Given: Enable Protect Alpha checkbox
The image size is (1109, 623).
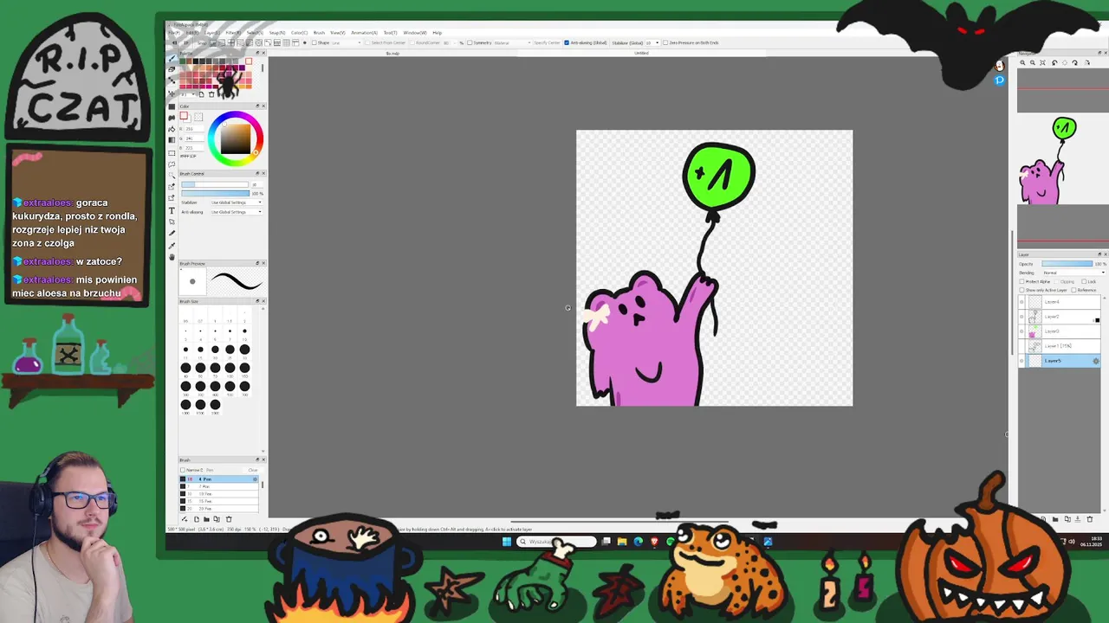Looking at the screenshot, I should pyautogui.click(x=1021, y=281).
